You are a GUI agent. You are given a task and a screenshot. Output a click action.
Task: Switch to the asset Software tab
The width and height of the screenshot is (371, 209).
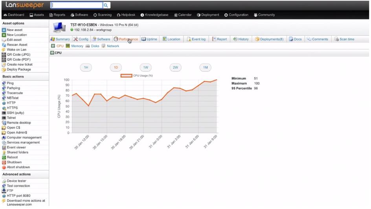click(x=101, y=39)
